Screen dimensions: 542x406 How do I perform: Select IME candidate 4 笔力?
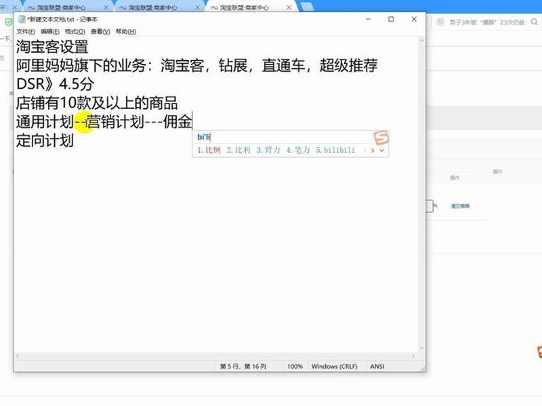coord(298,150)
